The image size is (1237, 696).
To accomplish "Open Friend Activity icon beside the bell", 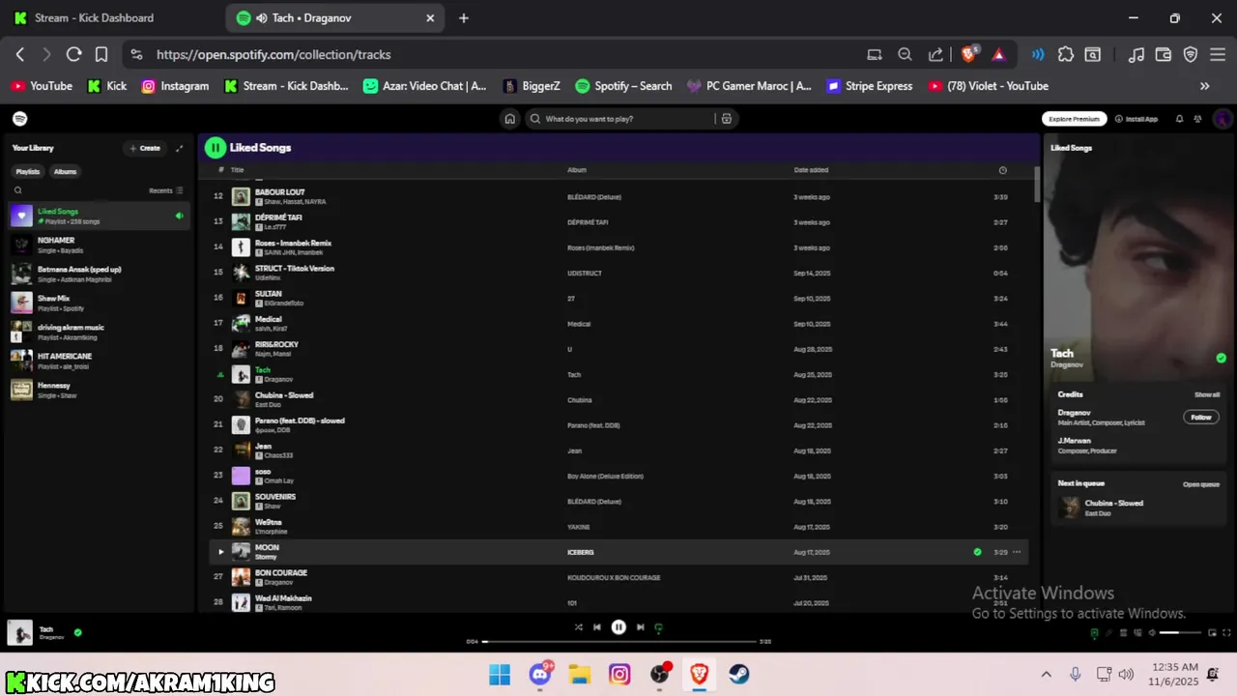I will click(1197, 119).
